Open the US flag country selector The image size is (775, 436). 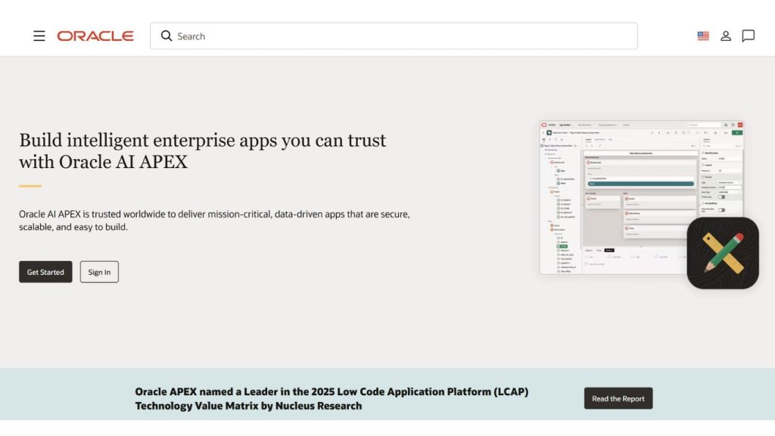tap(702, 35)
